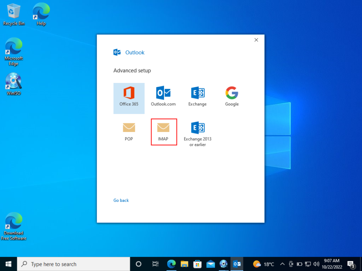Viewport: 362px width, 271px height.
Task: Launch Mail from the taskbar
Action: (x=211, y=264)
